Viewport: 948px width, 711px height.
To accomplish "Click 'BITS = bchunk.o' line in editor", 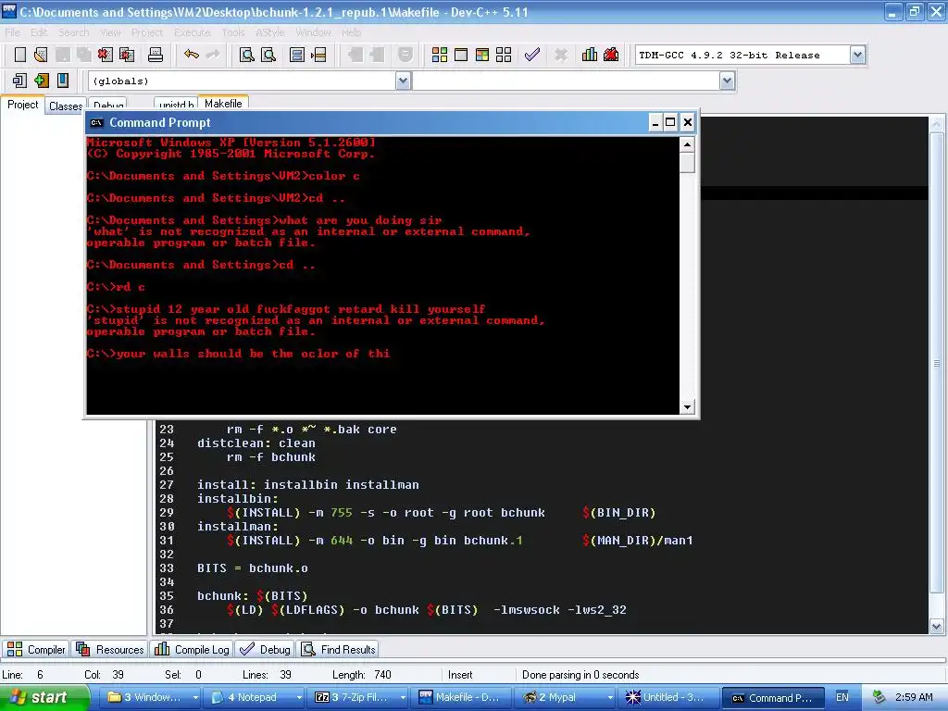I will pyautogui.click(x=252, y=568).
